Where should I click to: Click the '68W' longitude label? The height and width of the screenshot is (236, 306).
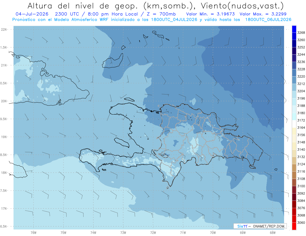[x=273, y=232]
